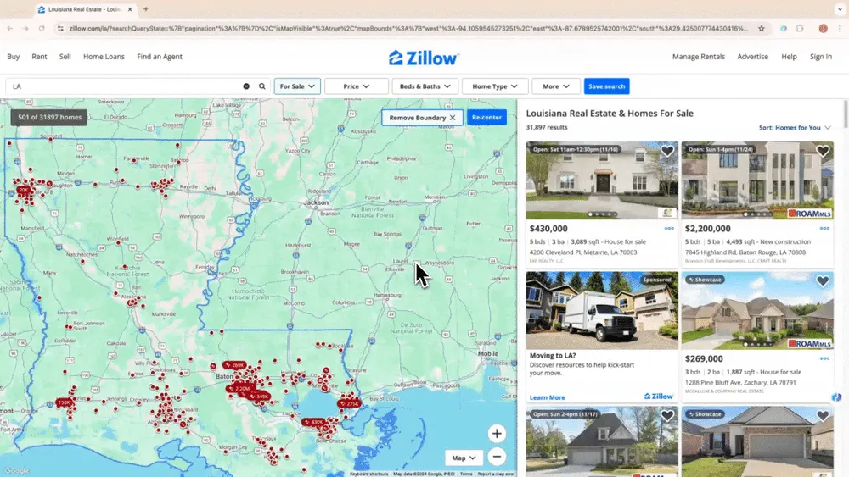849x477 pixels.
Task: Remove the map boundary
Action: 422,117
